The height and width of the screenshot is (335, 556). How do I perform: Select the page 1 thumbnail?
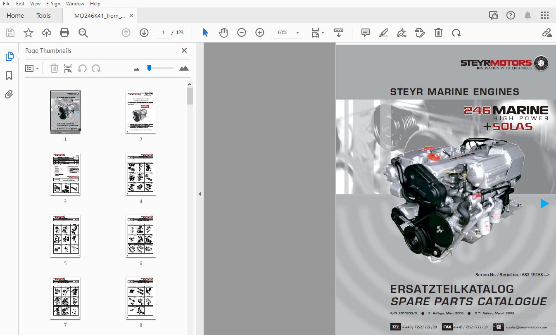tap(65, 112)
